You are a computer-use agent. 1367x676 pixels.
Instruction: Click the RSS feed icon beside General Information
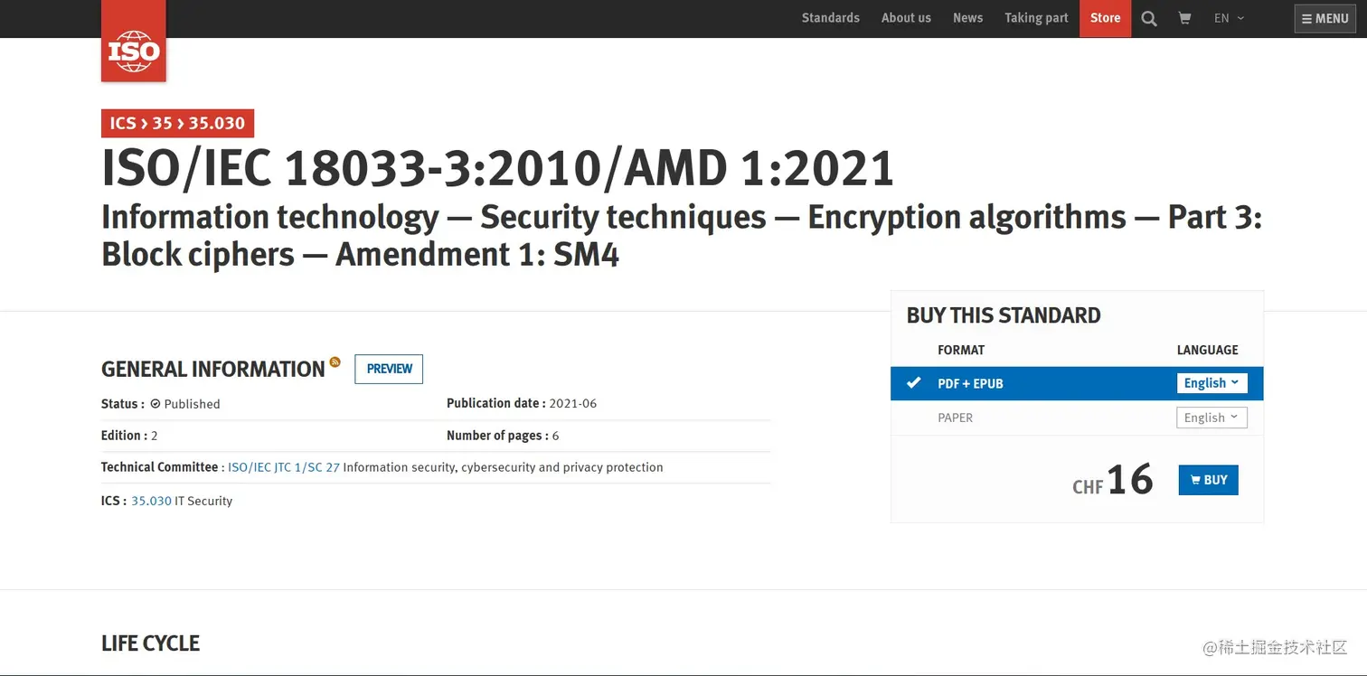pyautogui.click(x=335, y=361)
